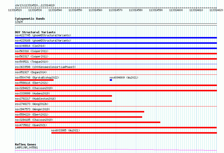This screenshot has width=224, height=153.
Task: Click the short red nsv5500748 bar
Action: (34, 80)
